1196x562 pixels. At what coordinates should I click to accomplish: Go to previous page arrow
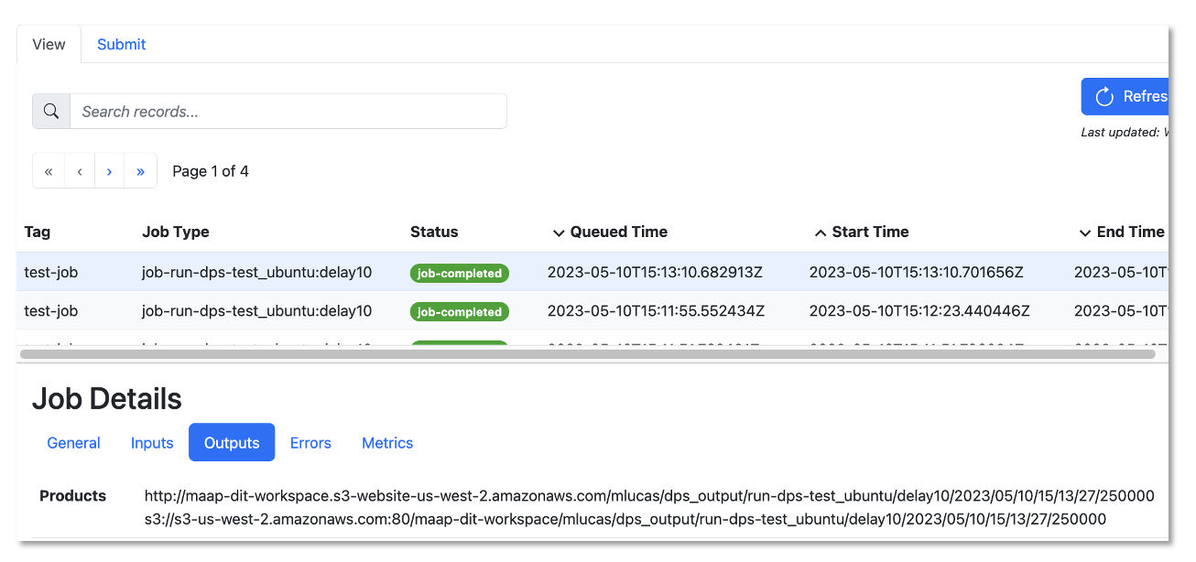80,171
